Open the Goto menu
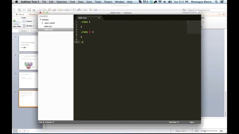This screenshot has width=239, height=134. click(89, 2)
